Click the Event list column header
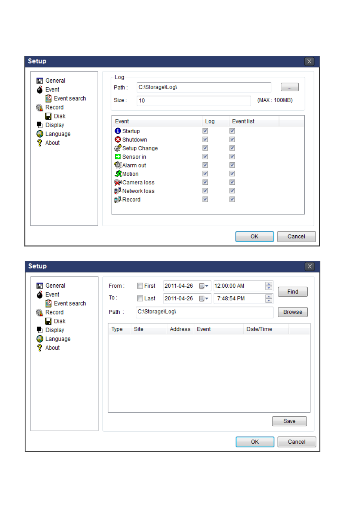The height and width of the screenshot is (505, 357). (254, 121)
